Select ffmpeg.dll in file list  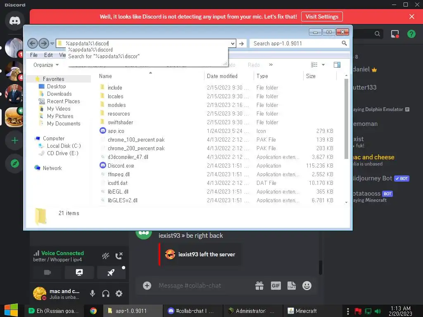[119, 175]
